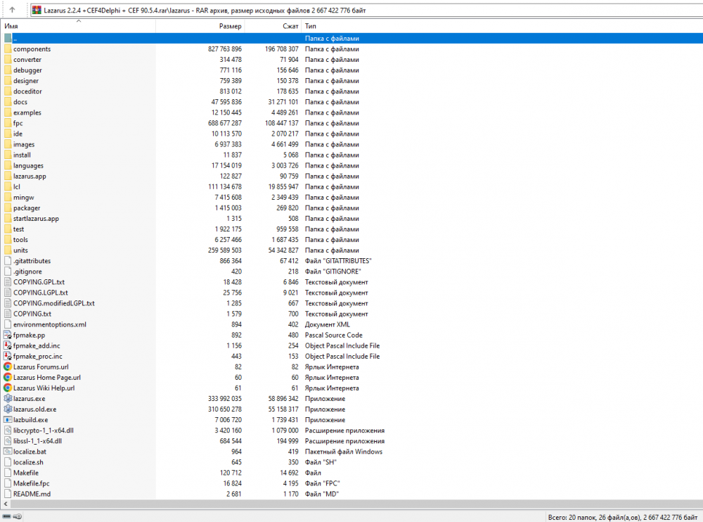
Task: Click the up-one-level arrow button
Action: coord(12,10)
